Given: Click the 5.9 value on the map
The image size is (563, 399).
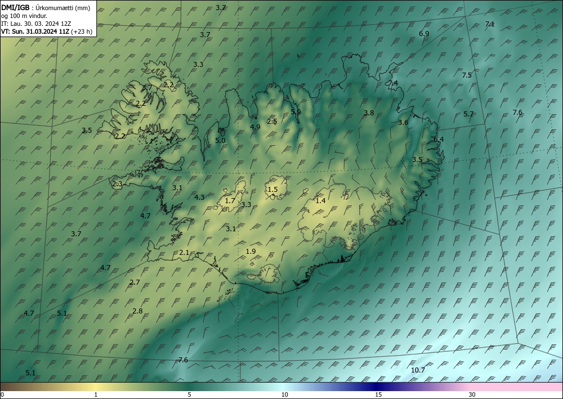Looking at the screenshot, I should point(296,111).
